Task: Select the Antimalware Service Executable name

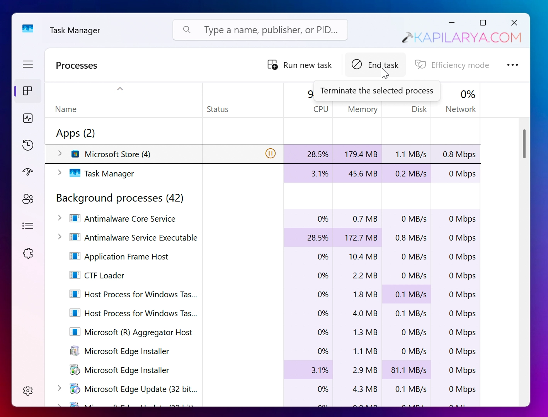Action: [x=141, y=238]
